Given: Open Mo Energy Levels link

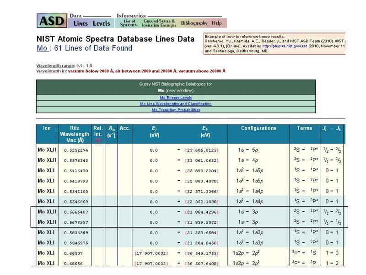Looking at the screenshot, I should tap(176, 98).
